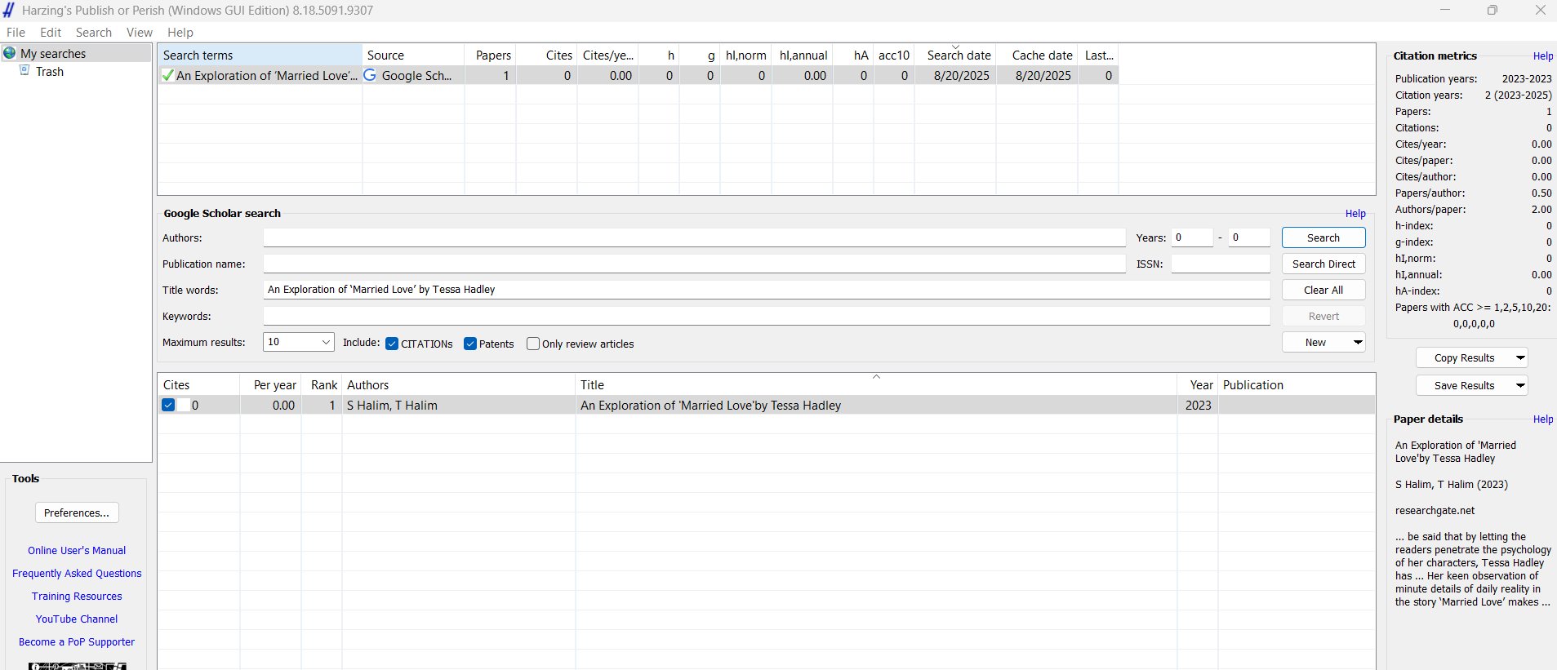Click the green checkmark on search row
Screen dimensions: 1557x670
[167, 76]
